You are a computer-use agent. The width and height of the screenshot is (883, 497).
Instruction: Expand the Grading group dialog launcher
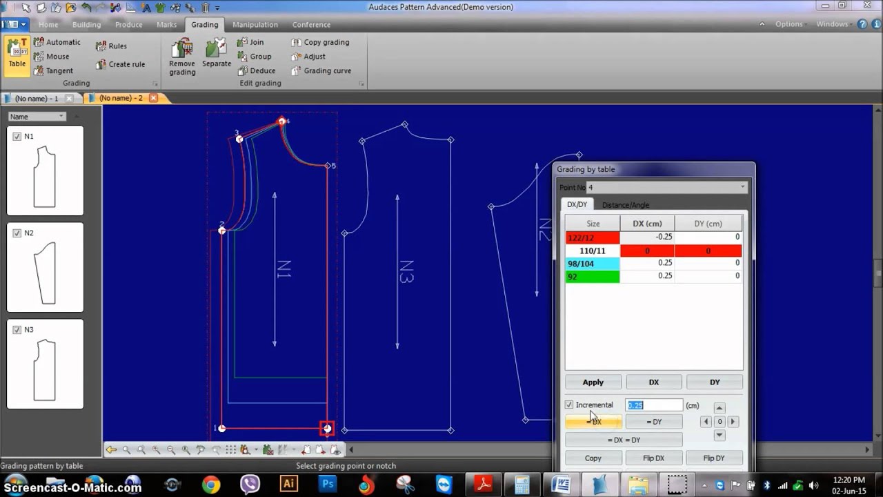(x=155, y=84)
